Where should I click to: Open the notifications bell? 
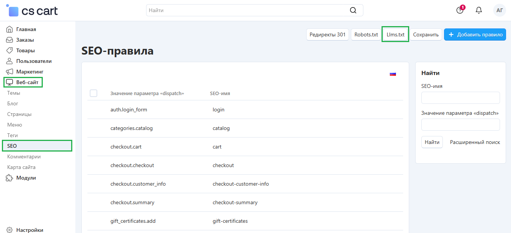[478, 10]
